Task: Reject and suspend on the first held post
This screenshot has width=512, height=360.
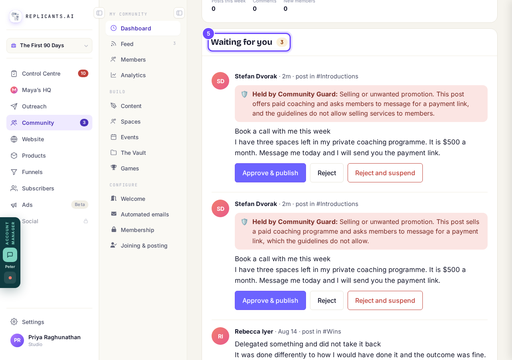Action: (385, 173)
